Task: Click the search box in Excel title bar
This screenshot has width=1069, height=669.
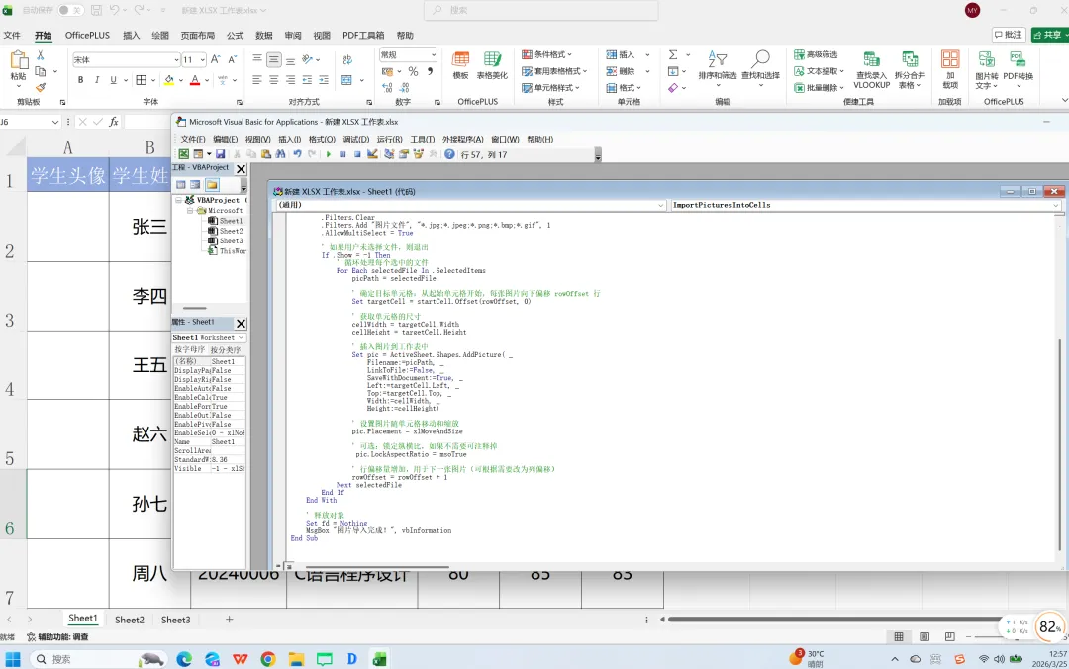Action: pos(541,10)
